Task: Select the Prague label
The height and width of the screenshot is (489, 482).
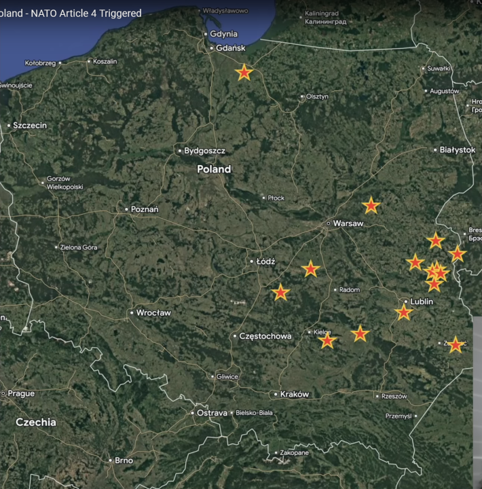Action: [x=21, y=393]
